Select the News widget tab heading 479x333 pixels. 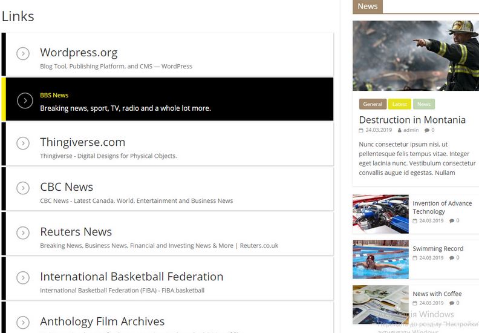(x=368, y=7)
